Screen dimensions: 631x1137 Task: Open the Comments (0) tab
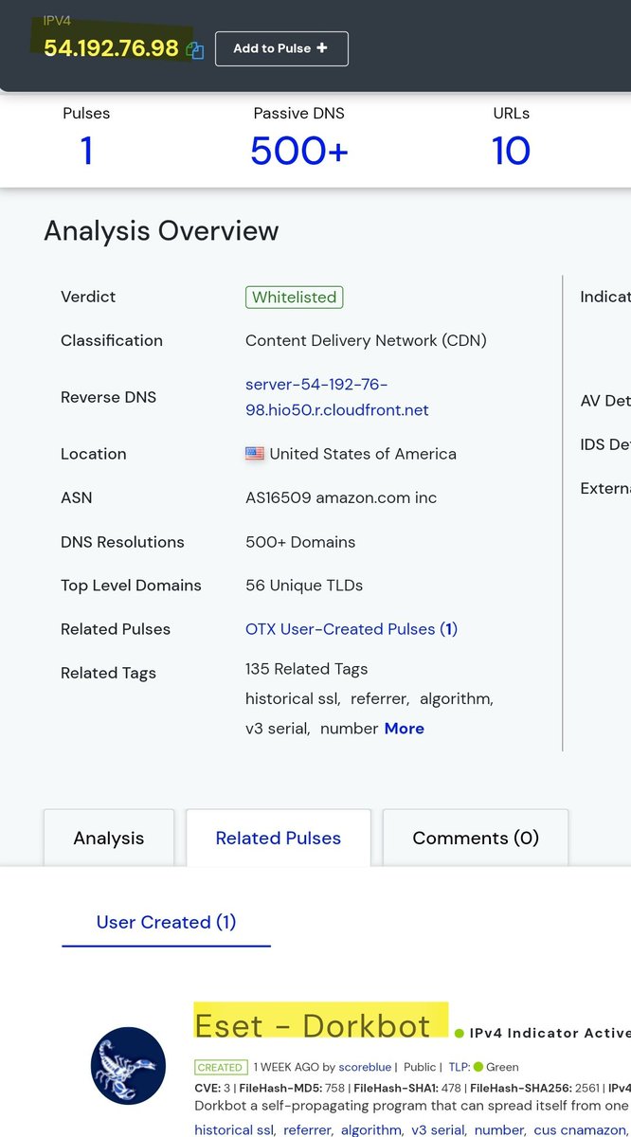pyautogui.click(x=476, y=838)
